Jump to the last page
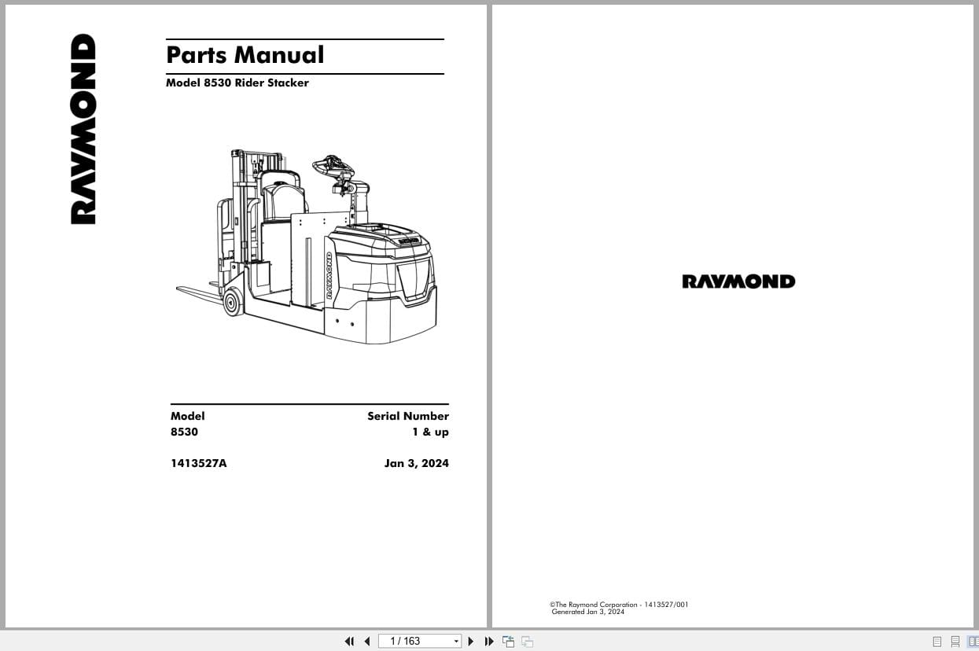979x651 pixels. [x=488, y=642]
